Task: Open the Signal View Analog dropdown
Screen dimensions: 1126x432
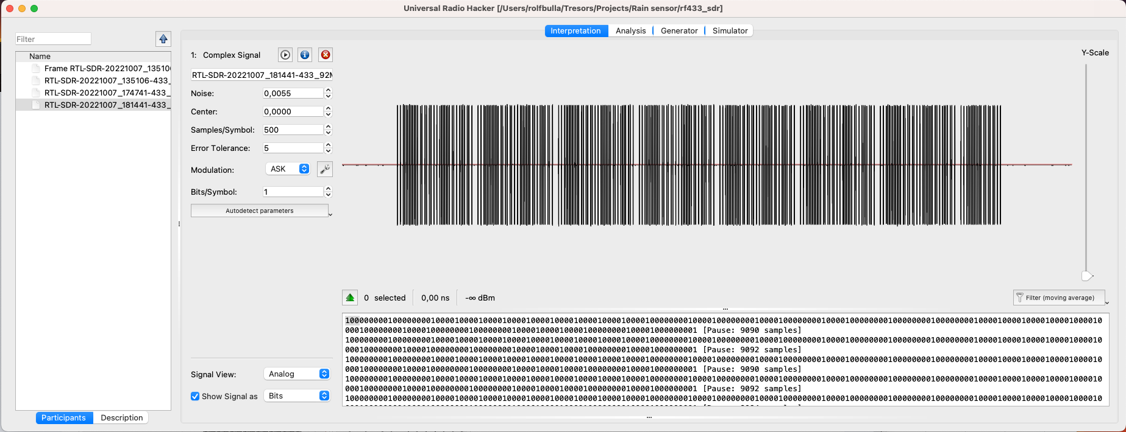Action: pyautogui.click(x=298, y=374)
